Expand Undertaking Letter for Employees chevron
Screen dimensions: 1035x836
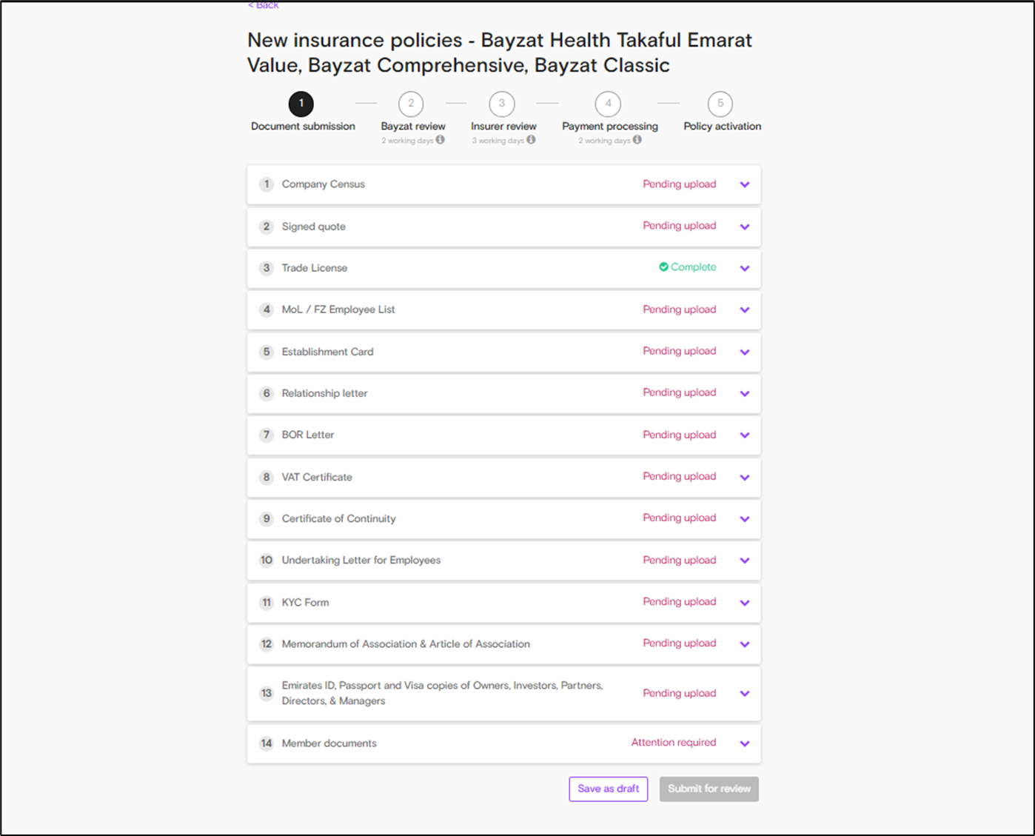point(745,561)
